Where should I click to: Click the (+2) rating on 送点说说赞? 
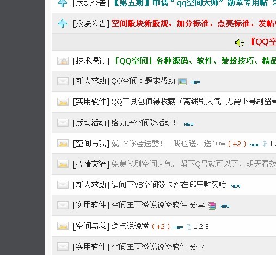(x=161, y=227)
